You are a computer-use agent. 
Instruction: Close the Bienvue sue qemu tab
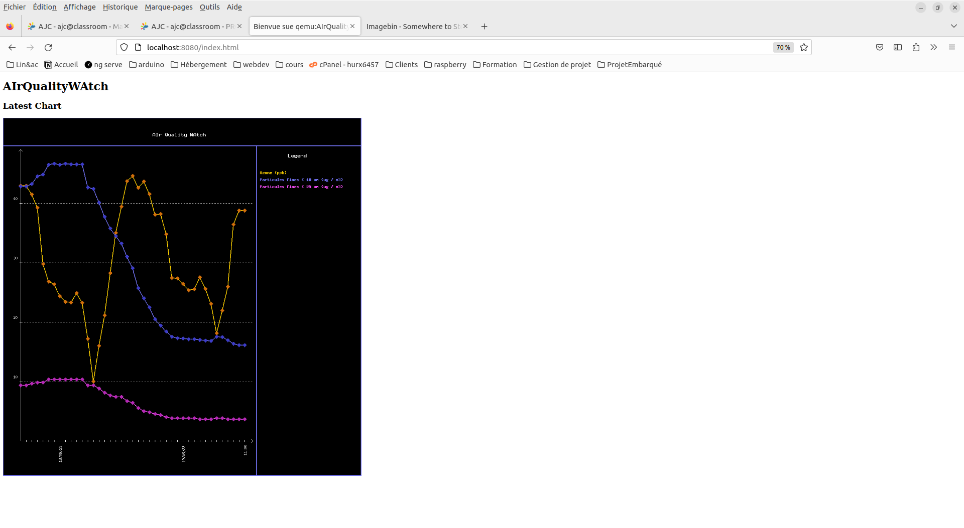[352, 27]
